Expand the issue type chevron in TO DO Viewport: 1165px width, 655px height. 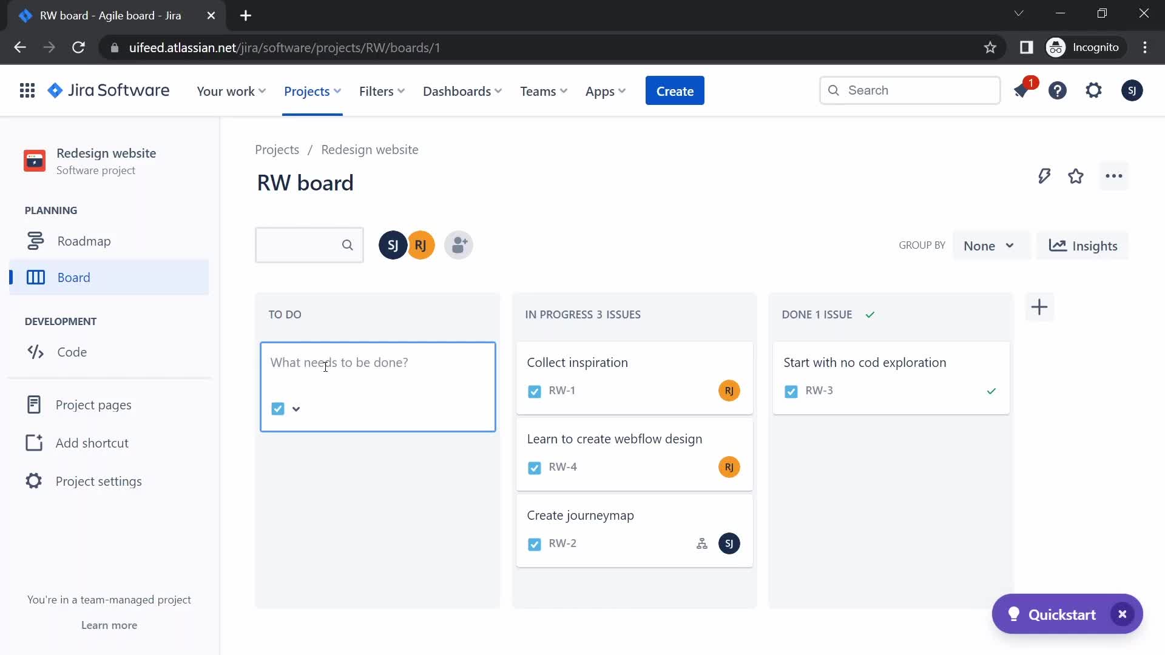pos(296,409)
